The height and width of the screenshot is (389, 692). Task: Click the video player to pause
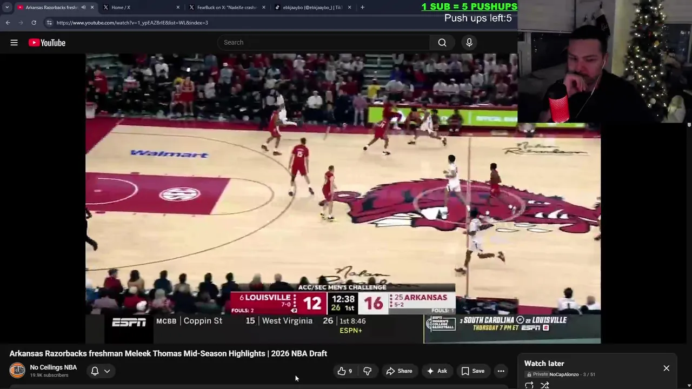point(343,198)
